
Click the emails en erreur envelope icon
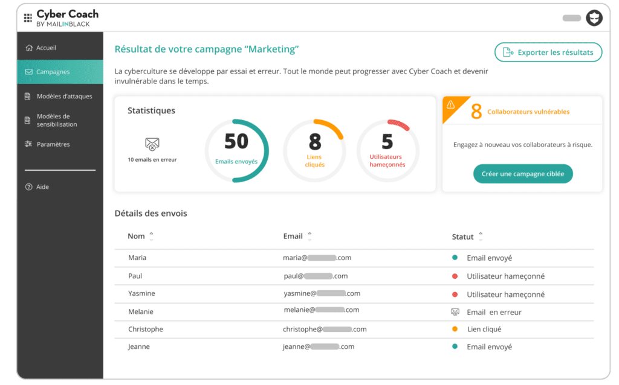click(152, 144)
